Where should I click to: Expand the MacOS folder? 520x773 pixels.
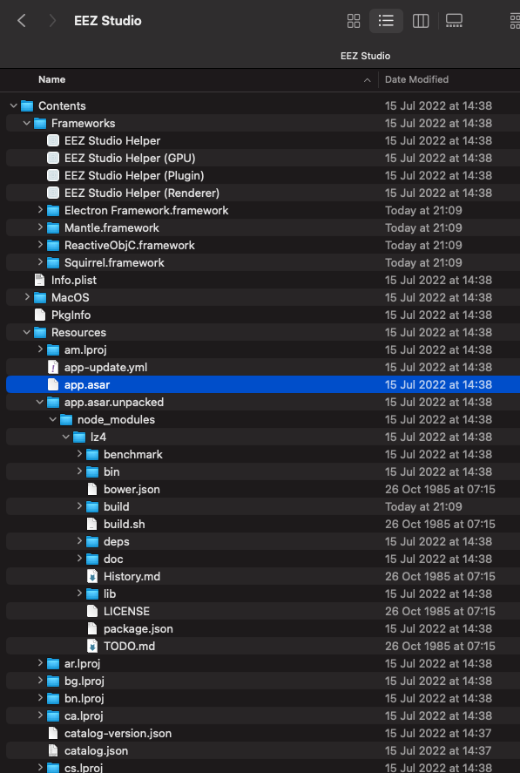tap(27, 297)
